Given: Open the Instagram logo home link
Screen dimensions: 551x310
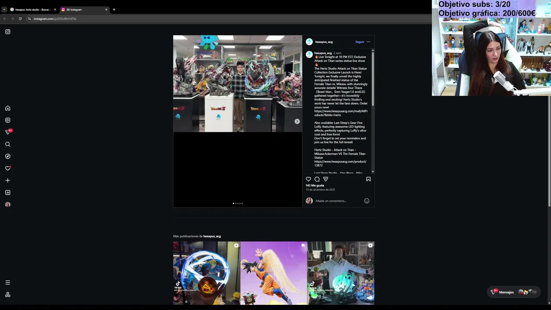Looking at the screenshot, I should pos(8,31).
